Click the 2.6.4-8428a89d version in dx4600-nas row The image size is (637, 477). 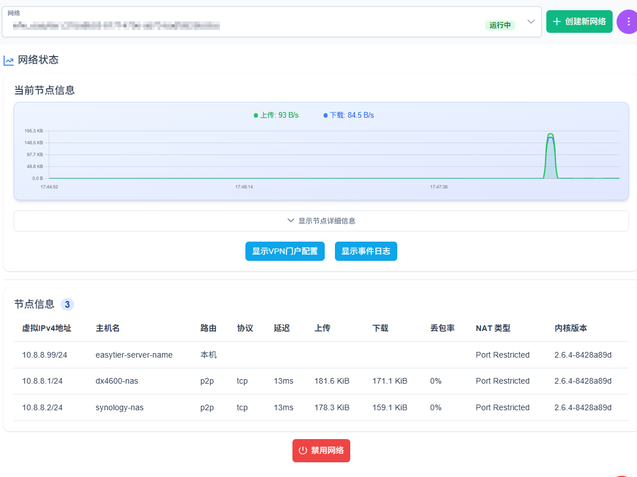click(583, 381)
